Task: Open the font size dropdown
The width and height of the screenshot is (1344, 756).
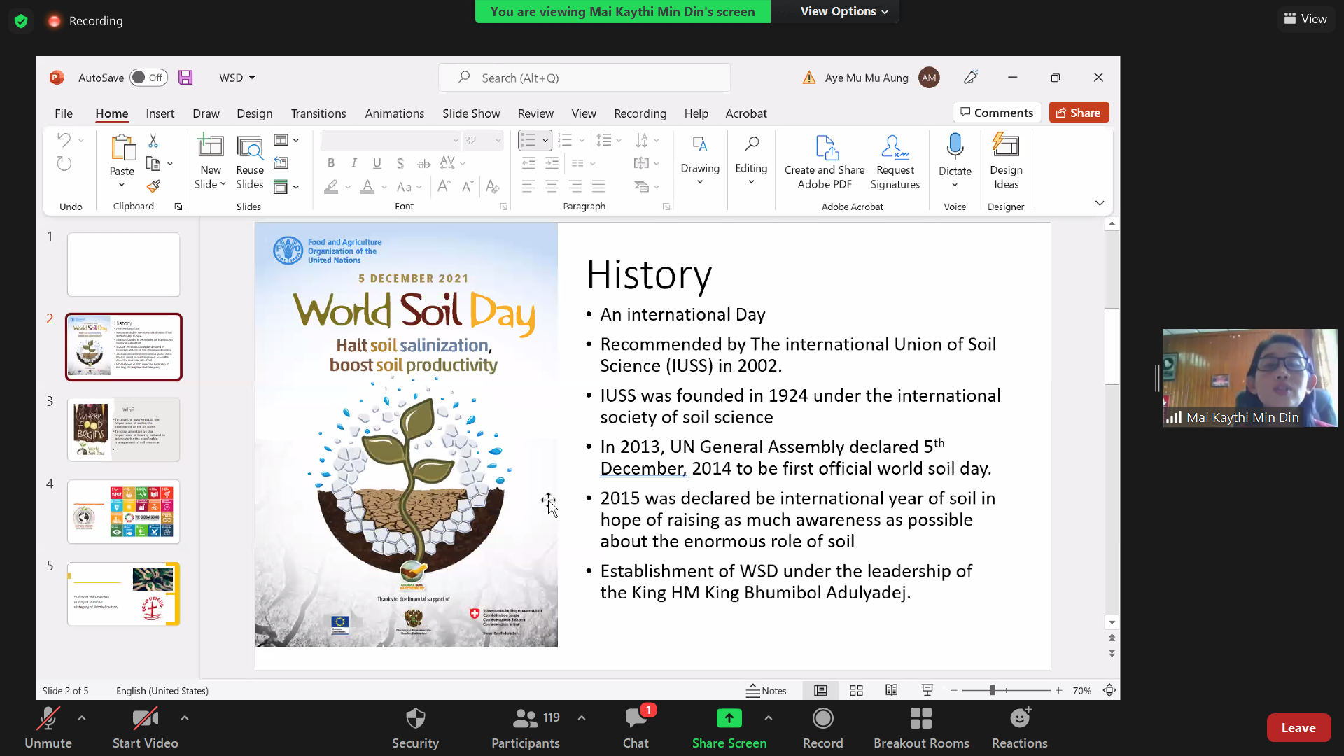Action: pos(498,141)
